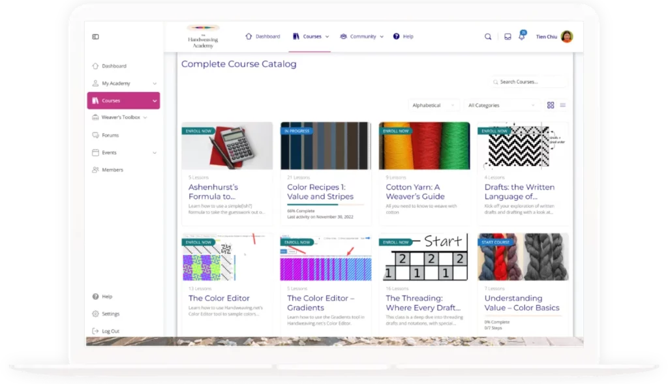This screenshot has height=384, width=668.
Task: Click the Members sidebar icon
Action: 95,170
